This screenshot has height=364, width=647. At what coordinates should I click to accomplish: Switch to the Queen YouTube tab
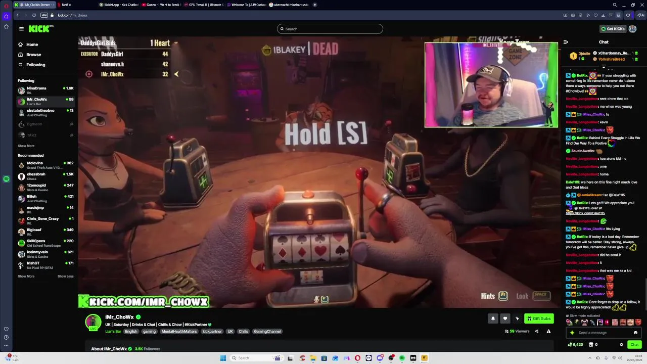(x=161, y=5)
